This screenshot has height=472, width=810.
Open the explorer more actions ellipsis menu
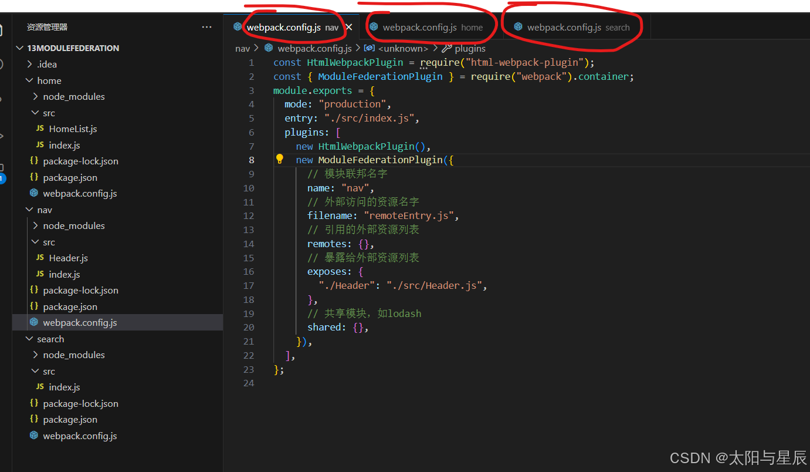(206, 27)
